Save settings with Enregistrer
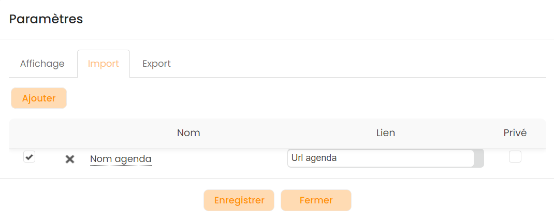Image resolution: width=554 pixels, height=221 pixels. 239,200
